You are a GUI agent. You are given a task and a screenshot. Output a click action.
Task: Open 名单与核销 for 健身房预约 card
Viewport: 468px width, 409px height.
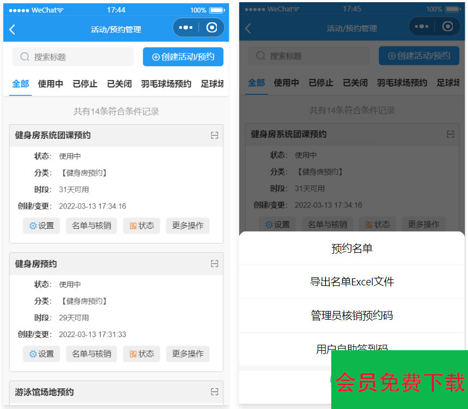click(x=92, y=353)
